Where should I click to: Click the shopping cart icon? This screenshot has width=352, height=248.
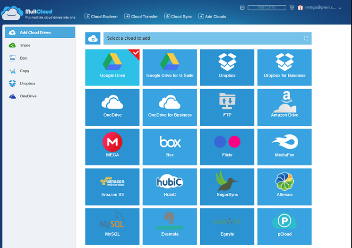292,8
